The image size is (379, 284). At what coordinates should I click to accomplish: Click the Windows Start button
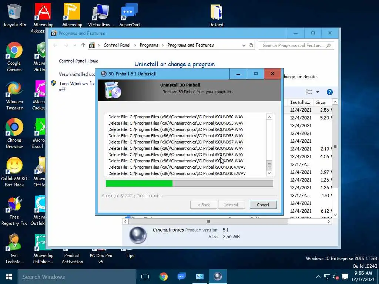tap(9, 277)
